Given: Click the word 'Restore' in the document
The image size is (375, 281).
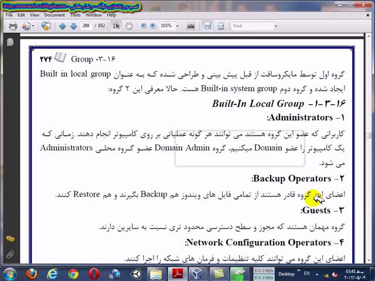Looking at the screenshot, I should 87,194.
